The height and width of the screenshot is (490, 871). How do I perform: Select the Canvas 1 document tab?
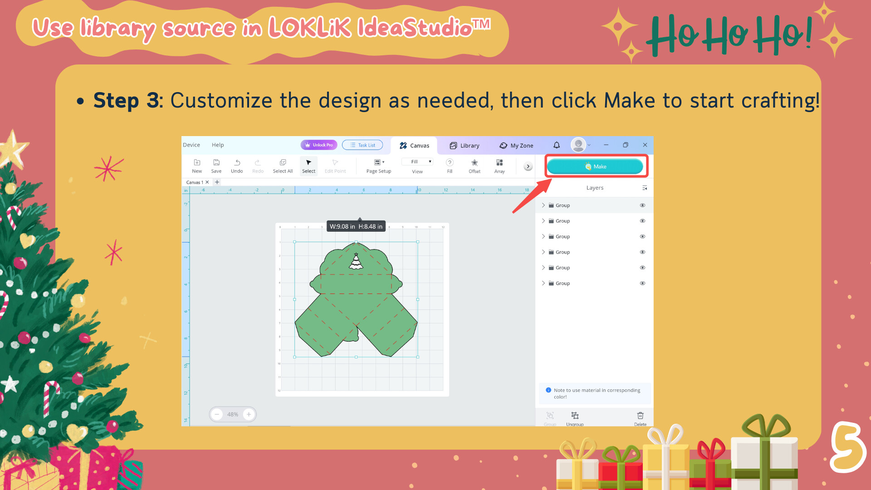(194, 182)
